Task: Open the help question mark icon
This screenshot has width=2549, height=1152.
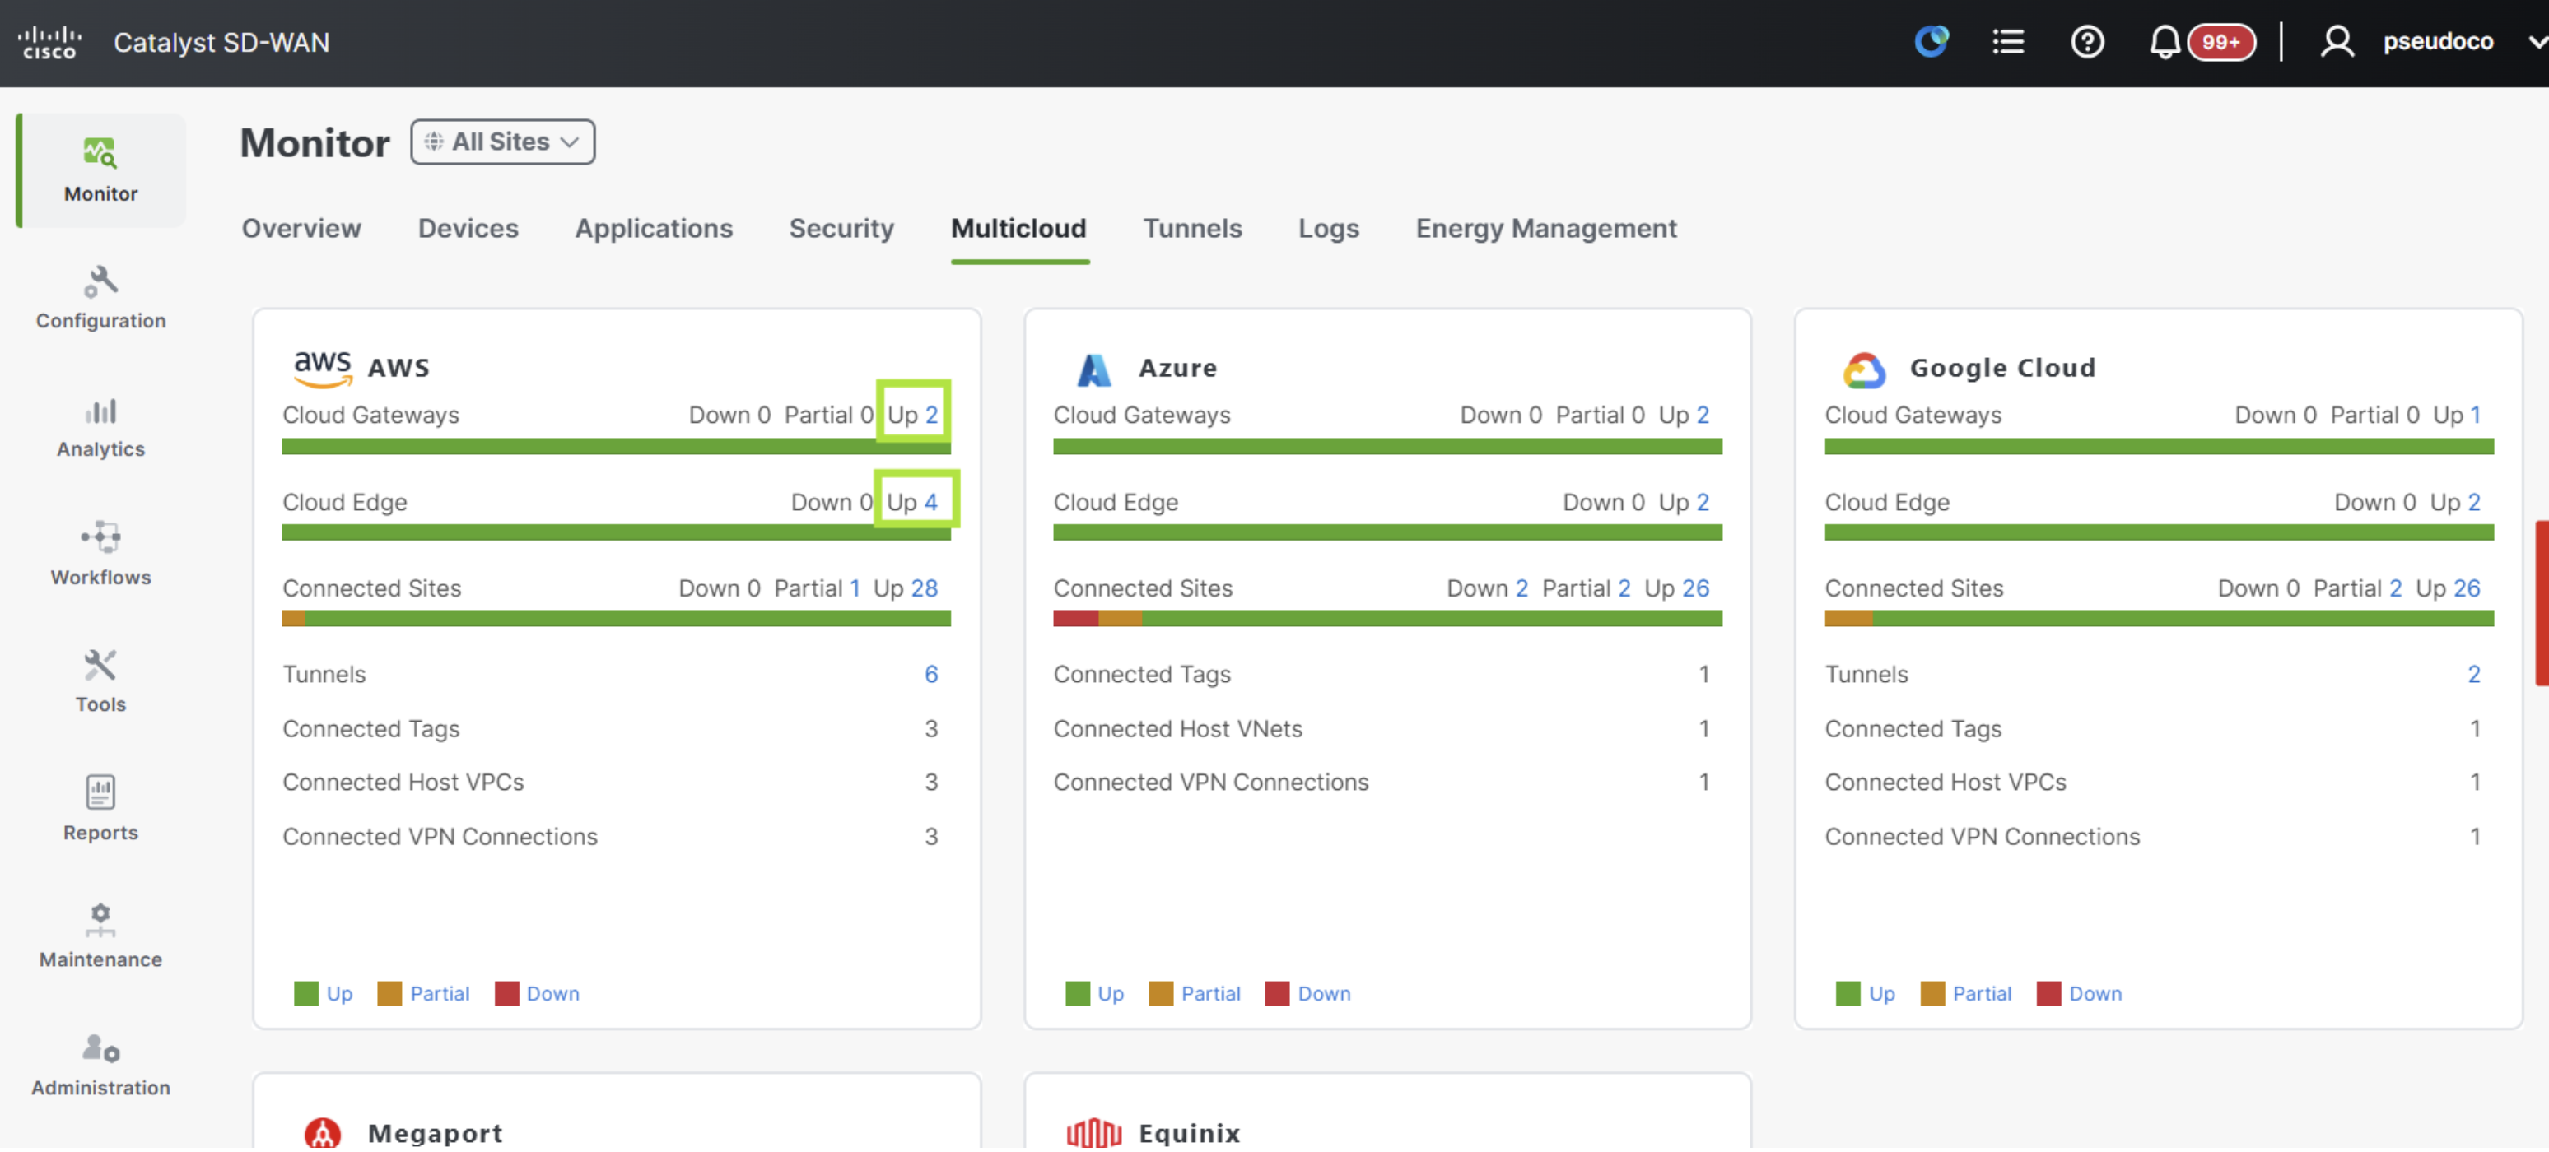Action: pyautogui.click(x=2087, y=43)
